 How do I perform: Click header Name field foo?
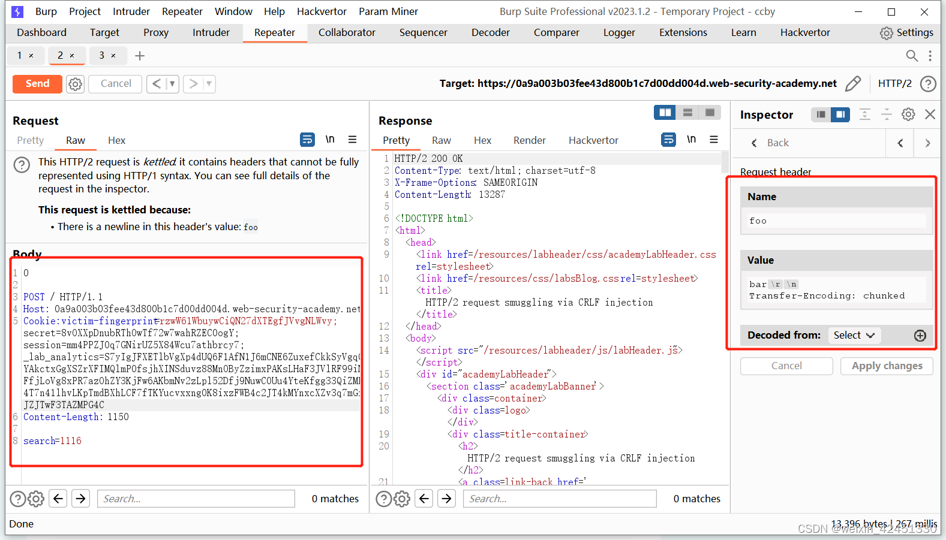[x=837, y=221]
